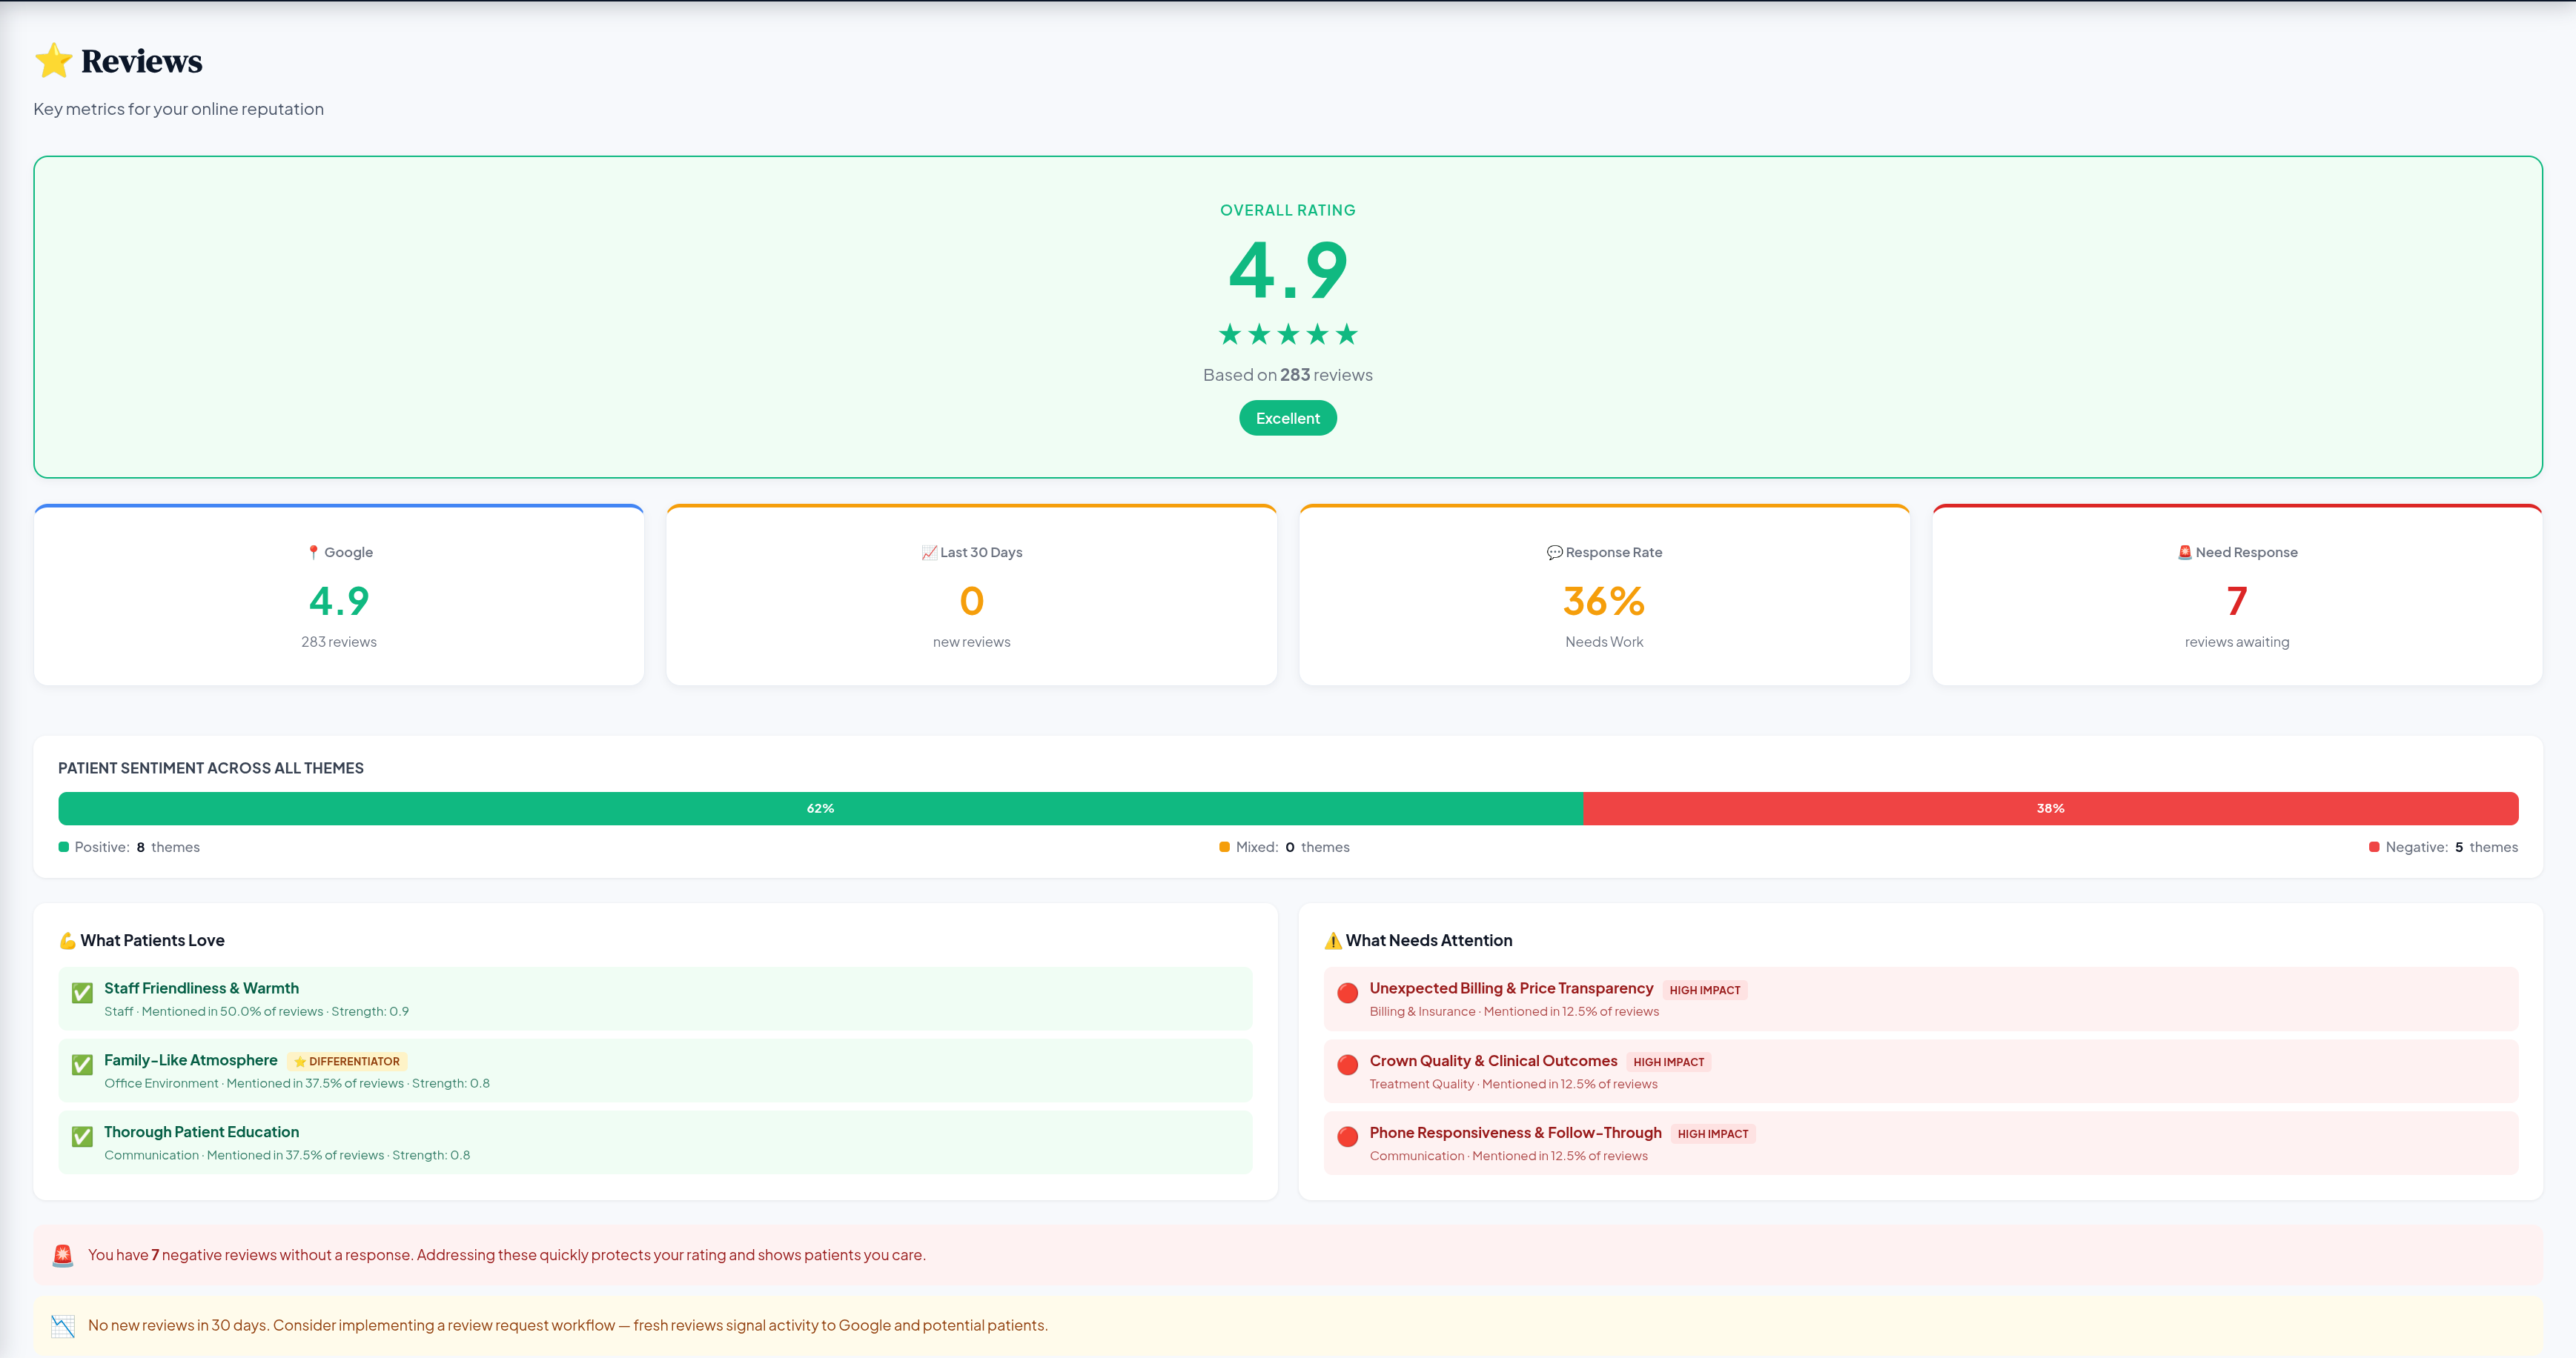The image size is (2576, 1358).
Task: Click HIGH IMPACT tag on Unexpected Billing
Action: pyautogui.click(x=1704, y=991)
